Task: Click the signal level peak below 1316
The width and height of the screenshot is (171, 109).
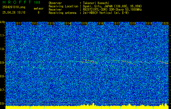Action: point(93,104)
